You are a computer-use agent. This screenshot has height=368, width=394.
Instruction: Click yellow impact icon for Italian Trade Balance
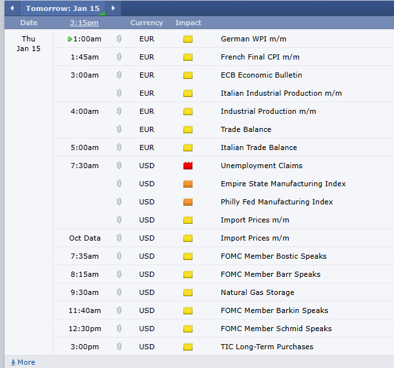coord(188,147)
